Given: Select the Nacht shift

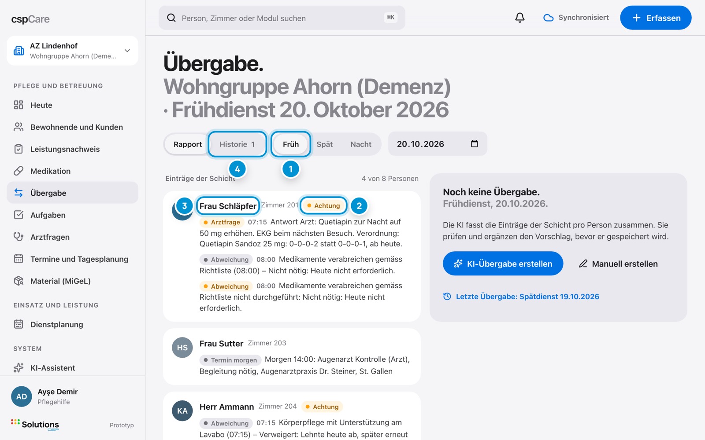Looking at the screenshot, I should coord(361,144).
